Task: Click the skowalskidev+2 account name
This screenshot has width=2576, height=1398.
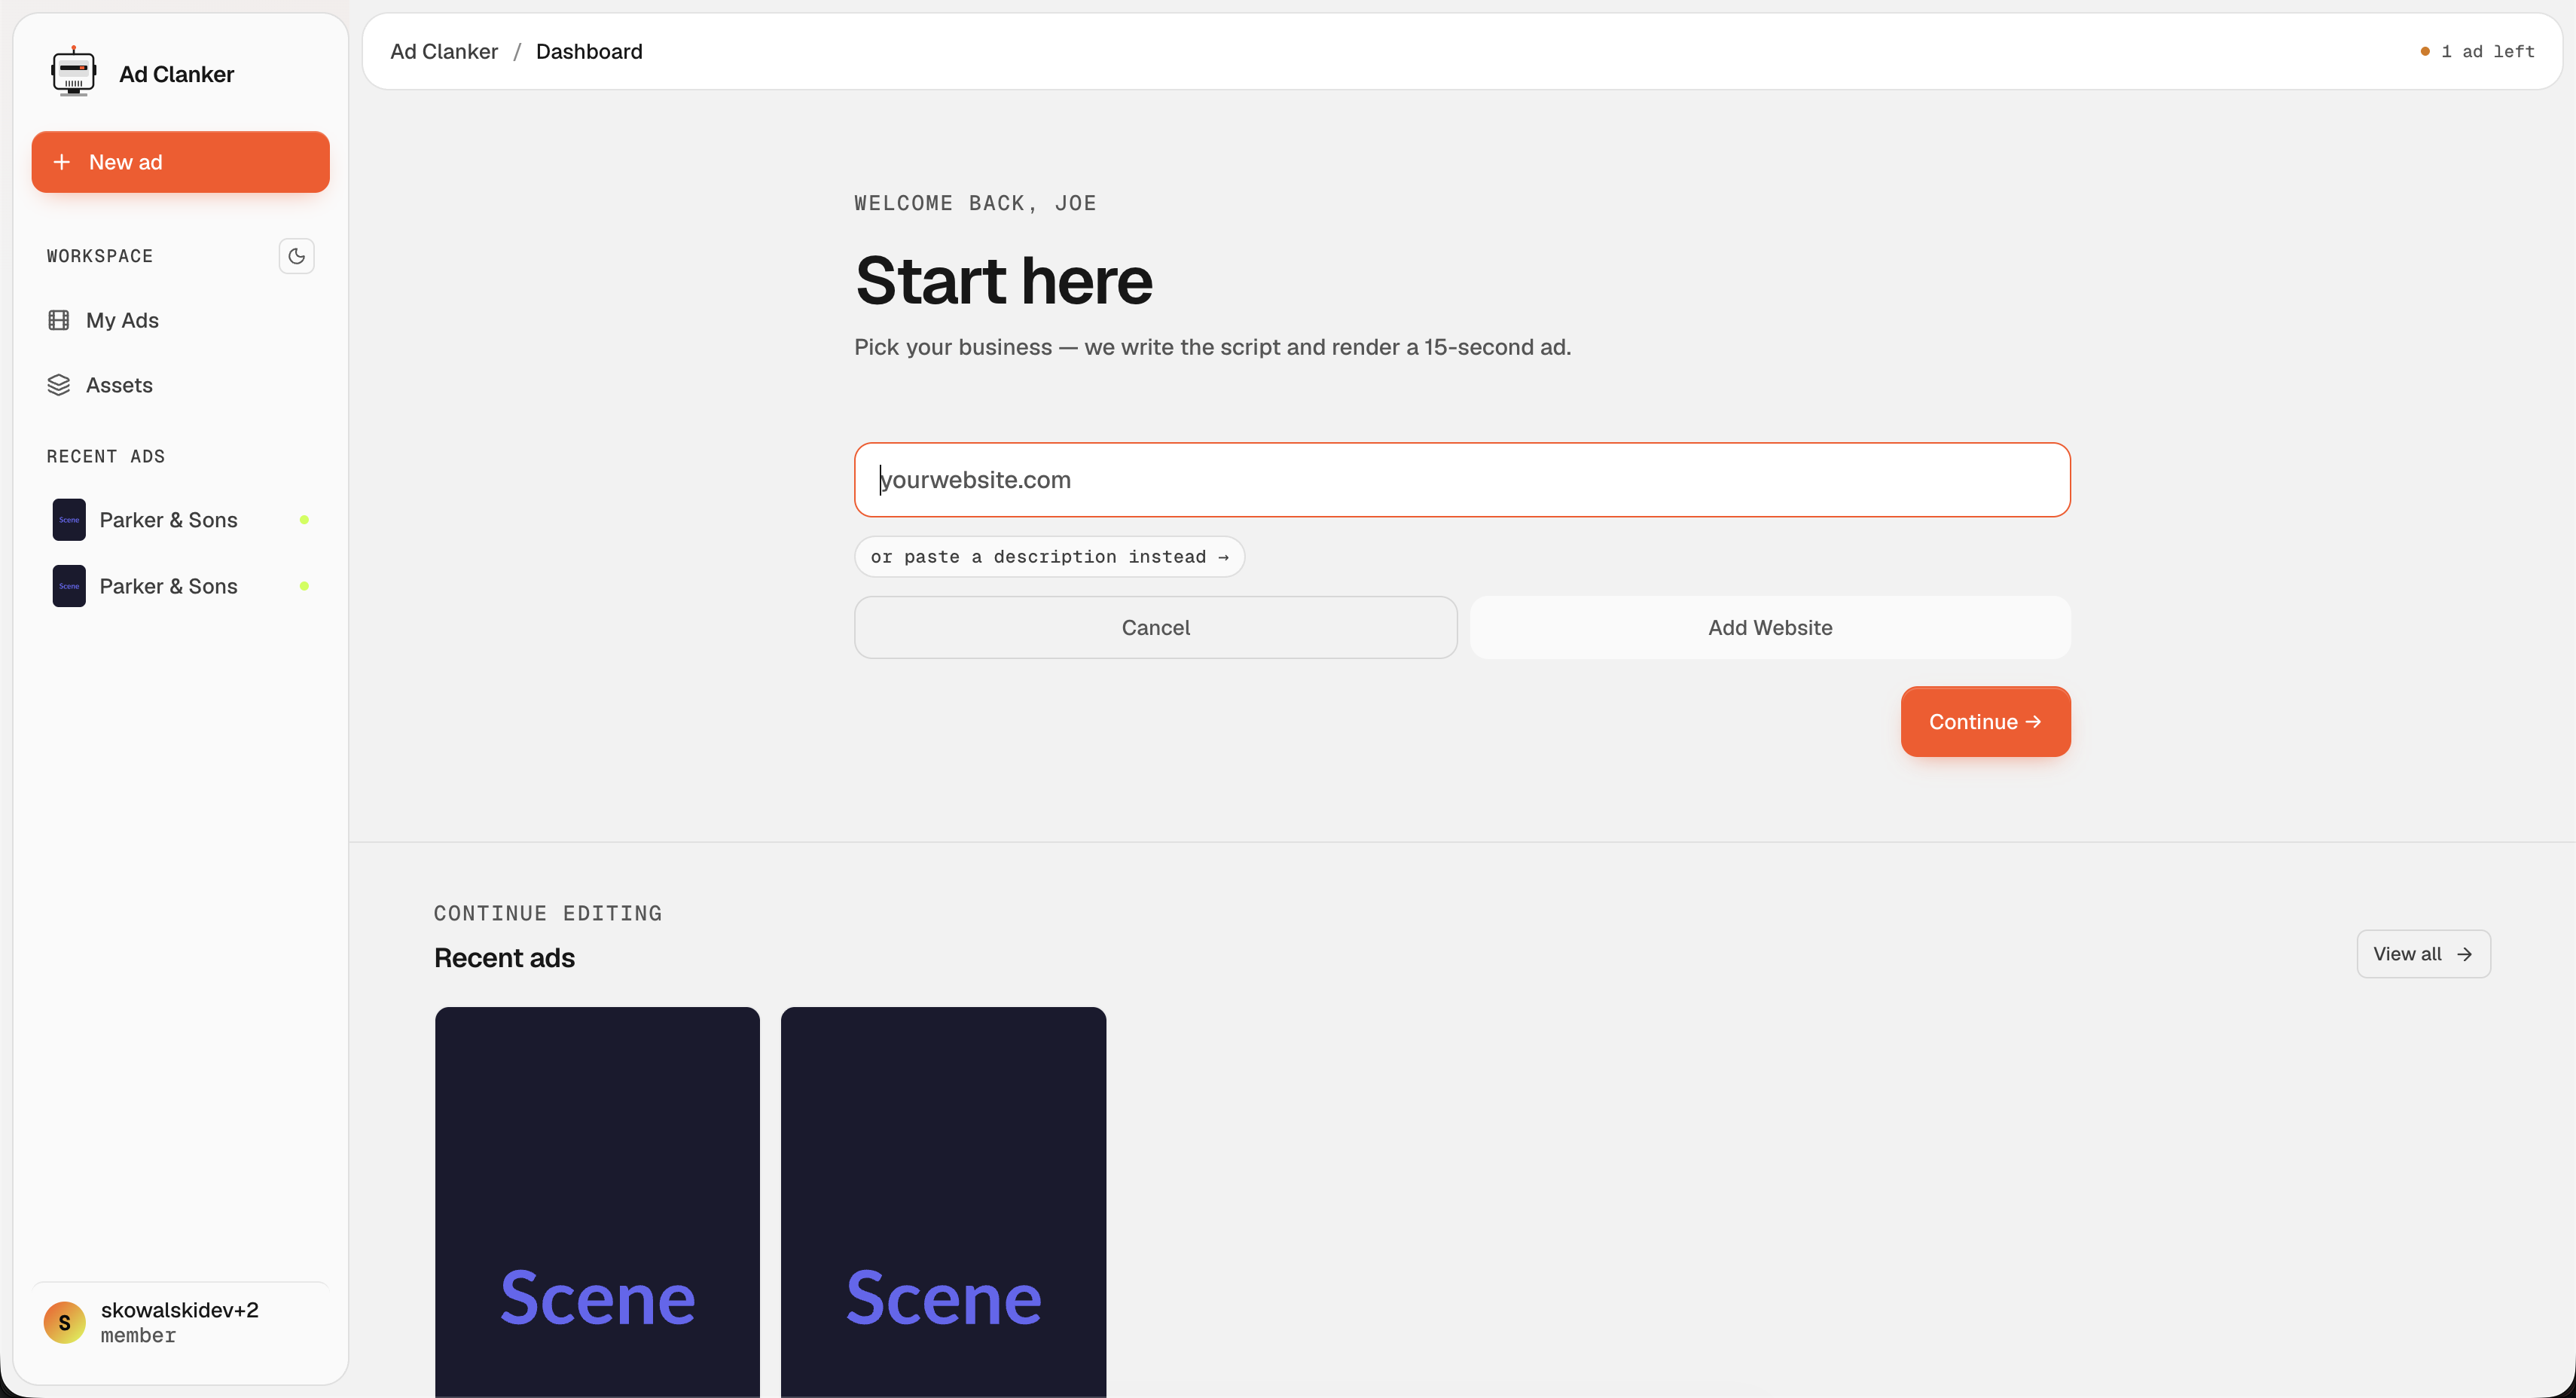Action: coord(180,1310)
